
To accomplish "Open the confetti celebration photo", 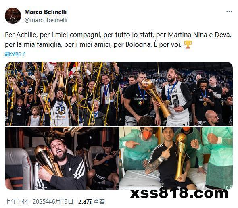I will tap(62, 94).
